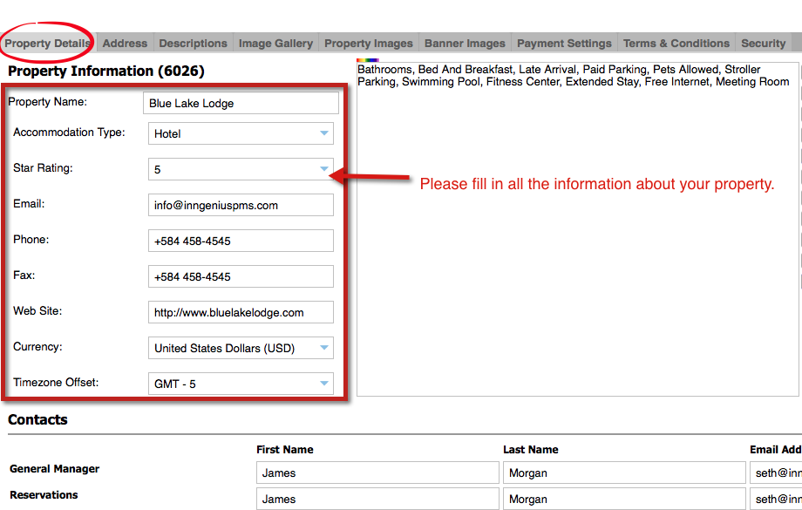
Task: Open the Timezone Offset dropdown
Action: (241, 384)
